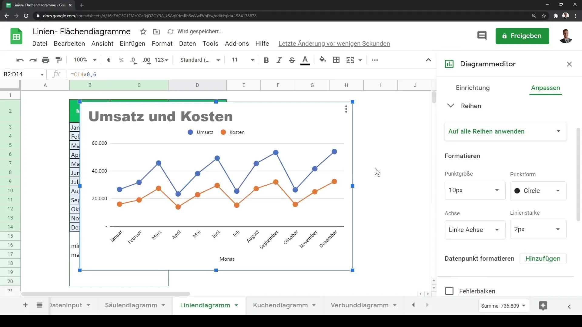Open Auf alle Reihen anwenden dropdown
This screenshot has height=327, width=582.
pyautogui.click(x=505, y=131)
